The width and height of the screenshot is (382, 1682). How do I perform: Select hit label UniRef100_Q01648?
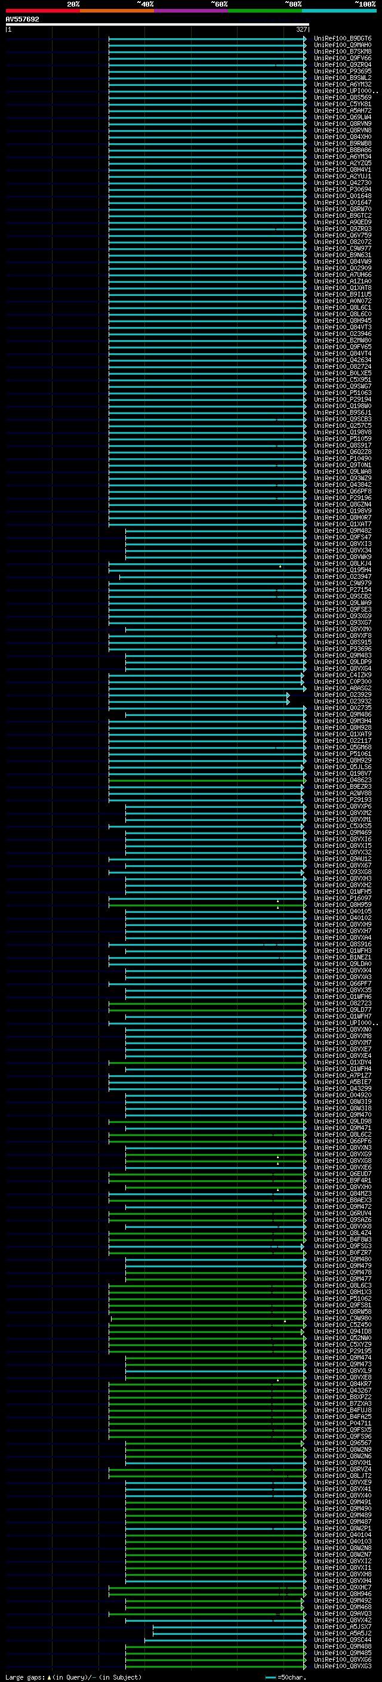pos(343,196)
